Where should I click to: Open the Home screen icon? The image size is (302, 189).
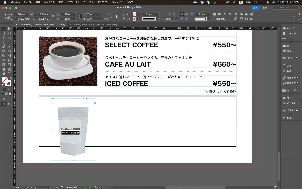tap(16, 8)
